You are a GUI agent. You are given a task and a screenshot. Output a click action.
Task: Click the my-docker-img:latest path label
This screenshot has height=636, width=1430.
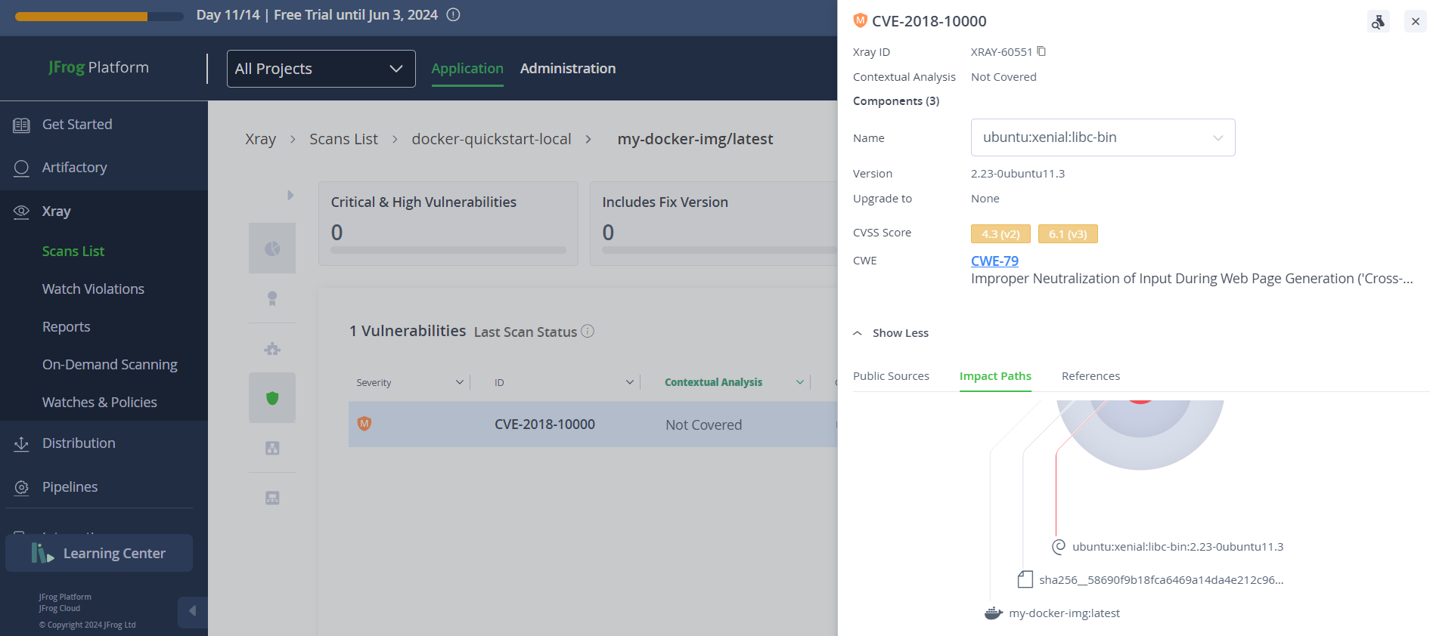click(1064, 613)
